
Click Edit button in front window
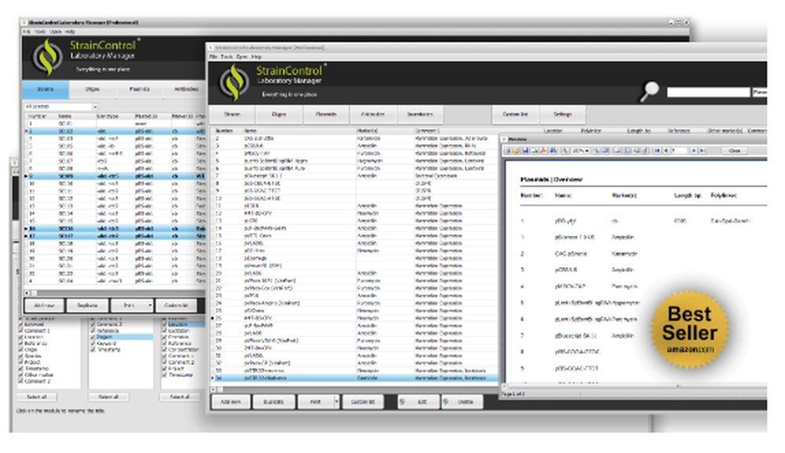tap(418, 401)
